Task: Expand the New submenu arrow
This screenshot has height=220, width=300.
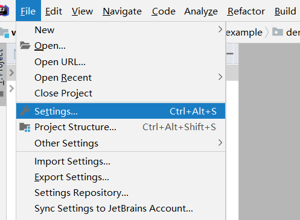Action: [x=220, y=30]
